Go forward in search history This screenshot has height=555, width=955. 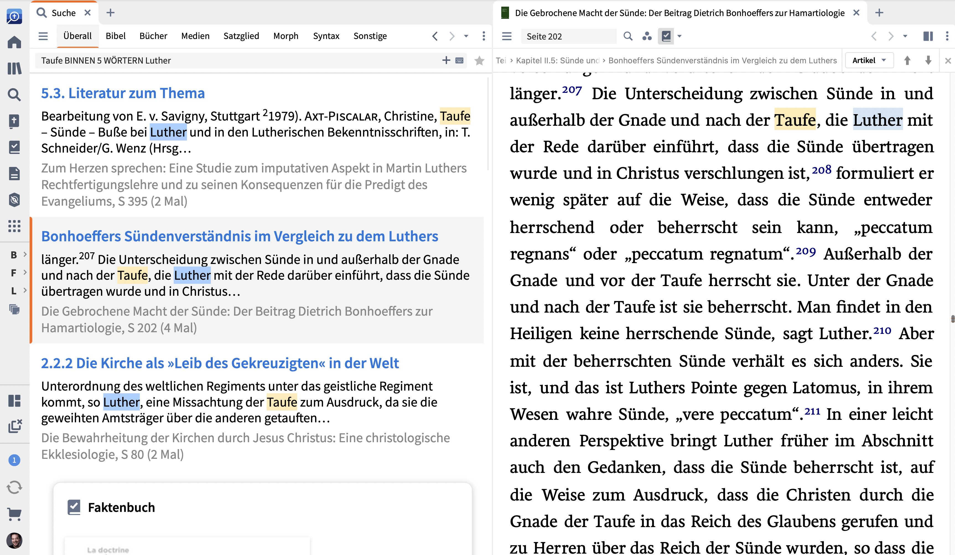(x=452, y=36)
